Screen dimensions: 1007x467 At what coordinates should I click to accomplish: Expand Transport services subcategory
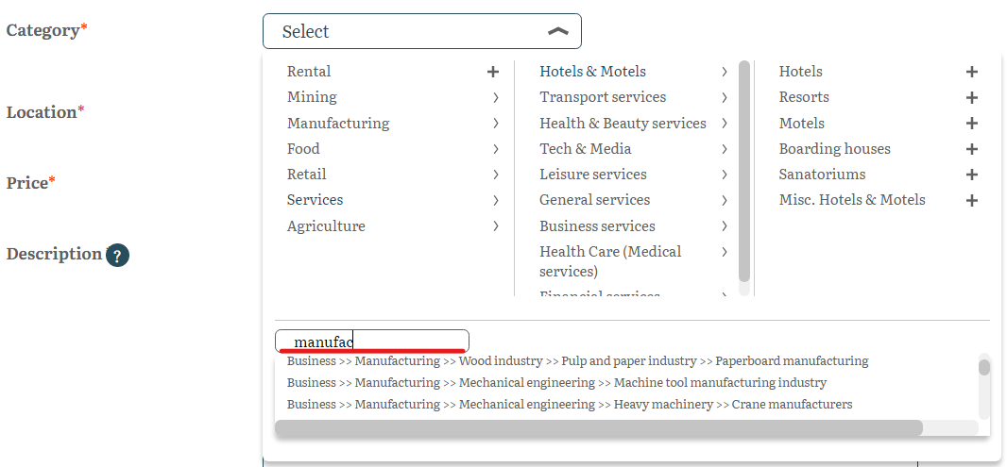click(x=724, y=97)
